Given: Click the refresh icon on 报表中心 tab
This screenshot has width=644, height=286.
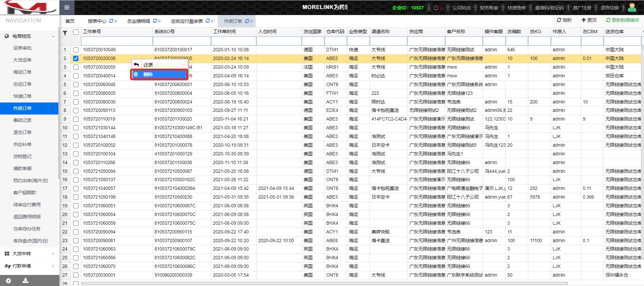Looking at the screenshot, I should tap(111, 21).
